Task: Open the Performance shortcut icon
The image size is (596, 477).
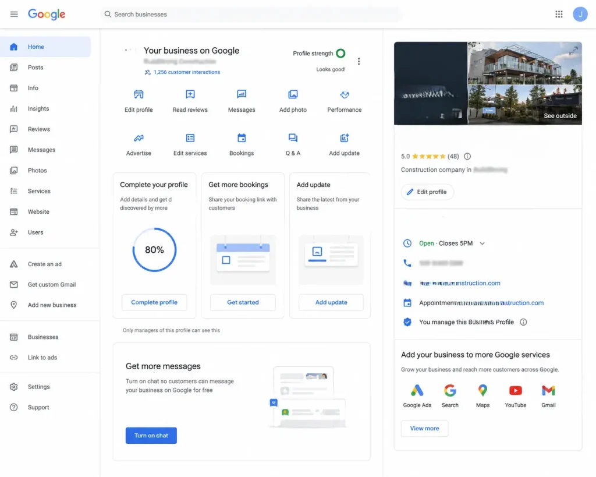Action: [x=345, y=94]
